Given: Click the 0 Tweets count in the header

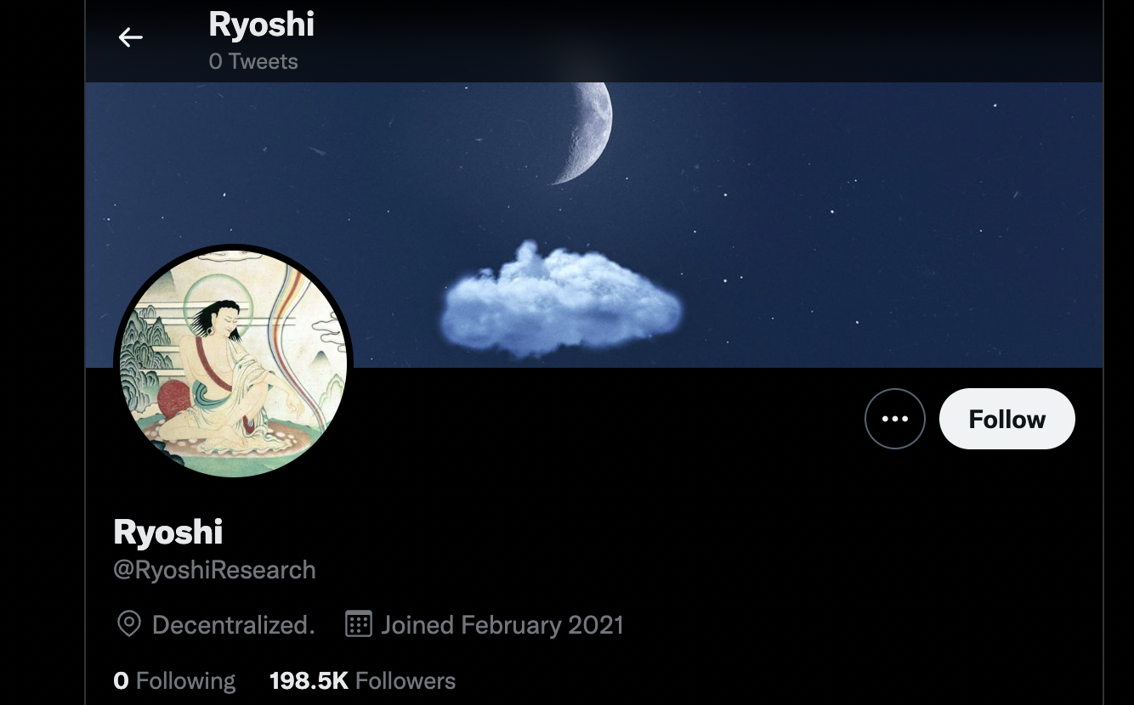Looking at the screenshot, I should pos(253,61).
